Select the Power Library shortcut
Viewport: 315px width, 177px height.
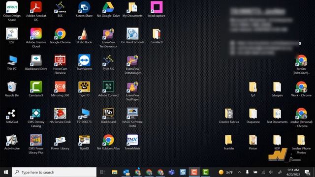60,142
